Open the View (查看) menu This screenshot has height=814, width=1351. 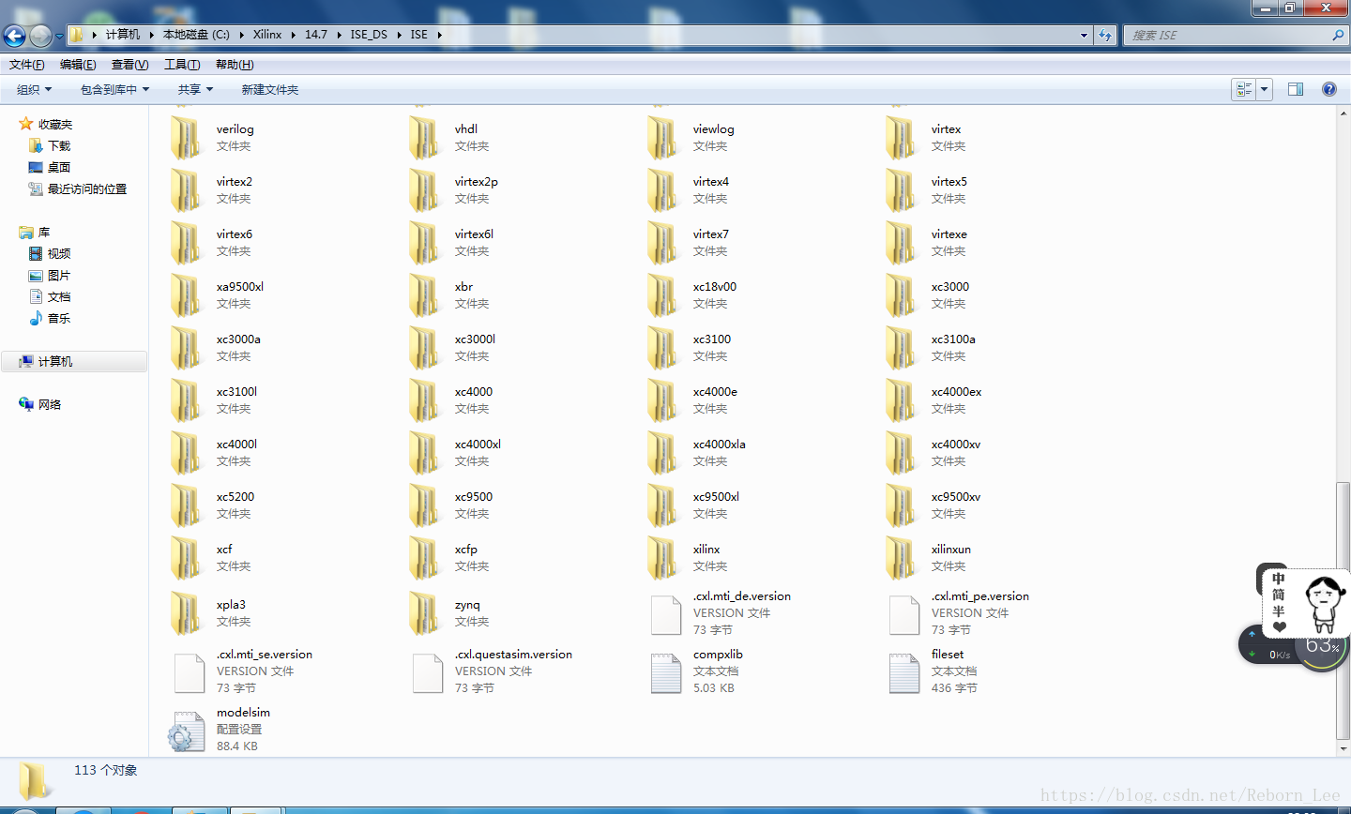(129, 65)
